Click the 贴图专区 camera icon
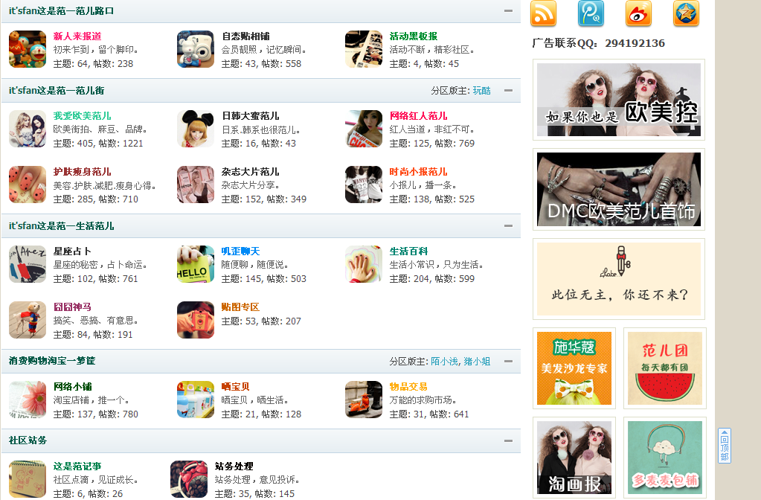Image resolution: width=761 pixels, height=500 pixels. point(196,320)
